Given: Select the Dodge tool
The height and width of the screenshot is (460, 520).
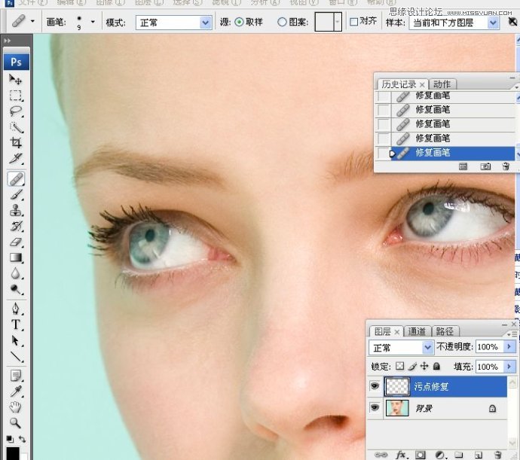Looking at the screenshot, I should pos(15,289).
